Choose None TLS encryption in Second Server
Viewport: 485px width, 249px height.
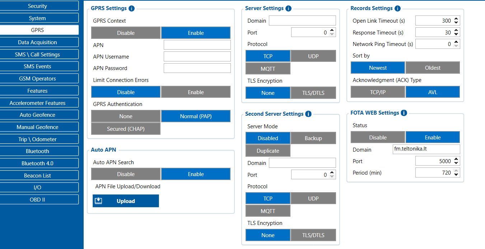(268, 235)
